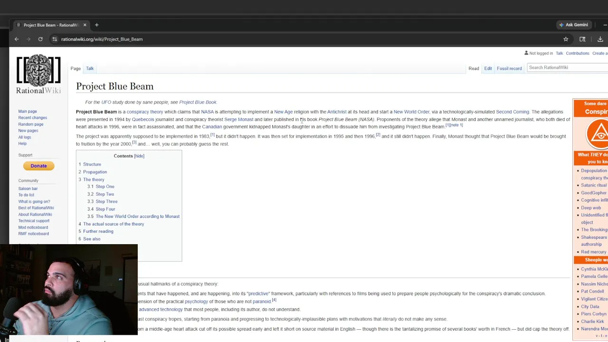Open the Read view tab

474,68
